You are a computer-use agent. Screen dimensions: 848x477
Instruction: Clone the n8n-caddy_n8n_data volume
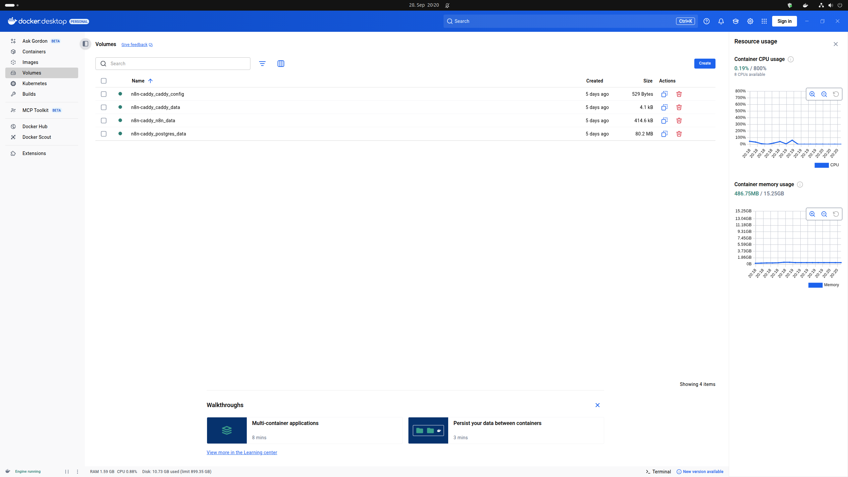tap(664, 121)
